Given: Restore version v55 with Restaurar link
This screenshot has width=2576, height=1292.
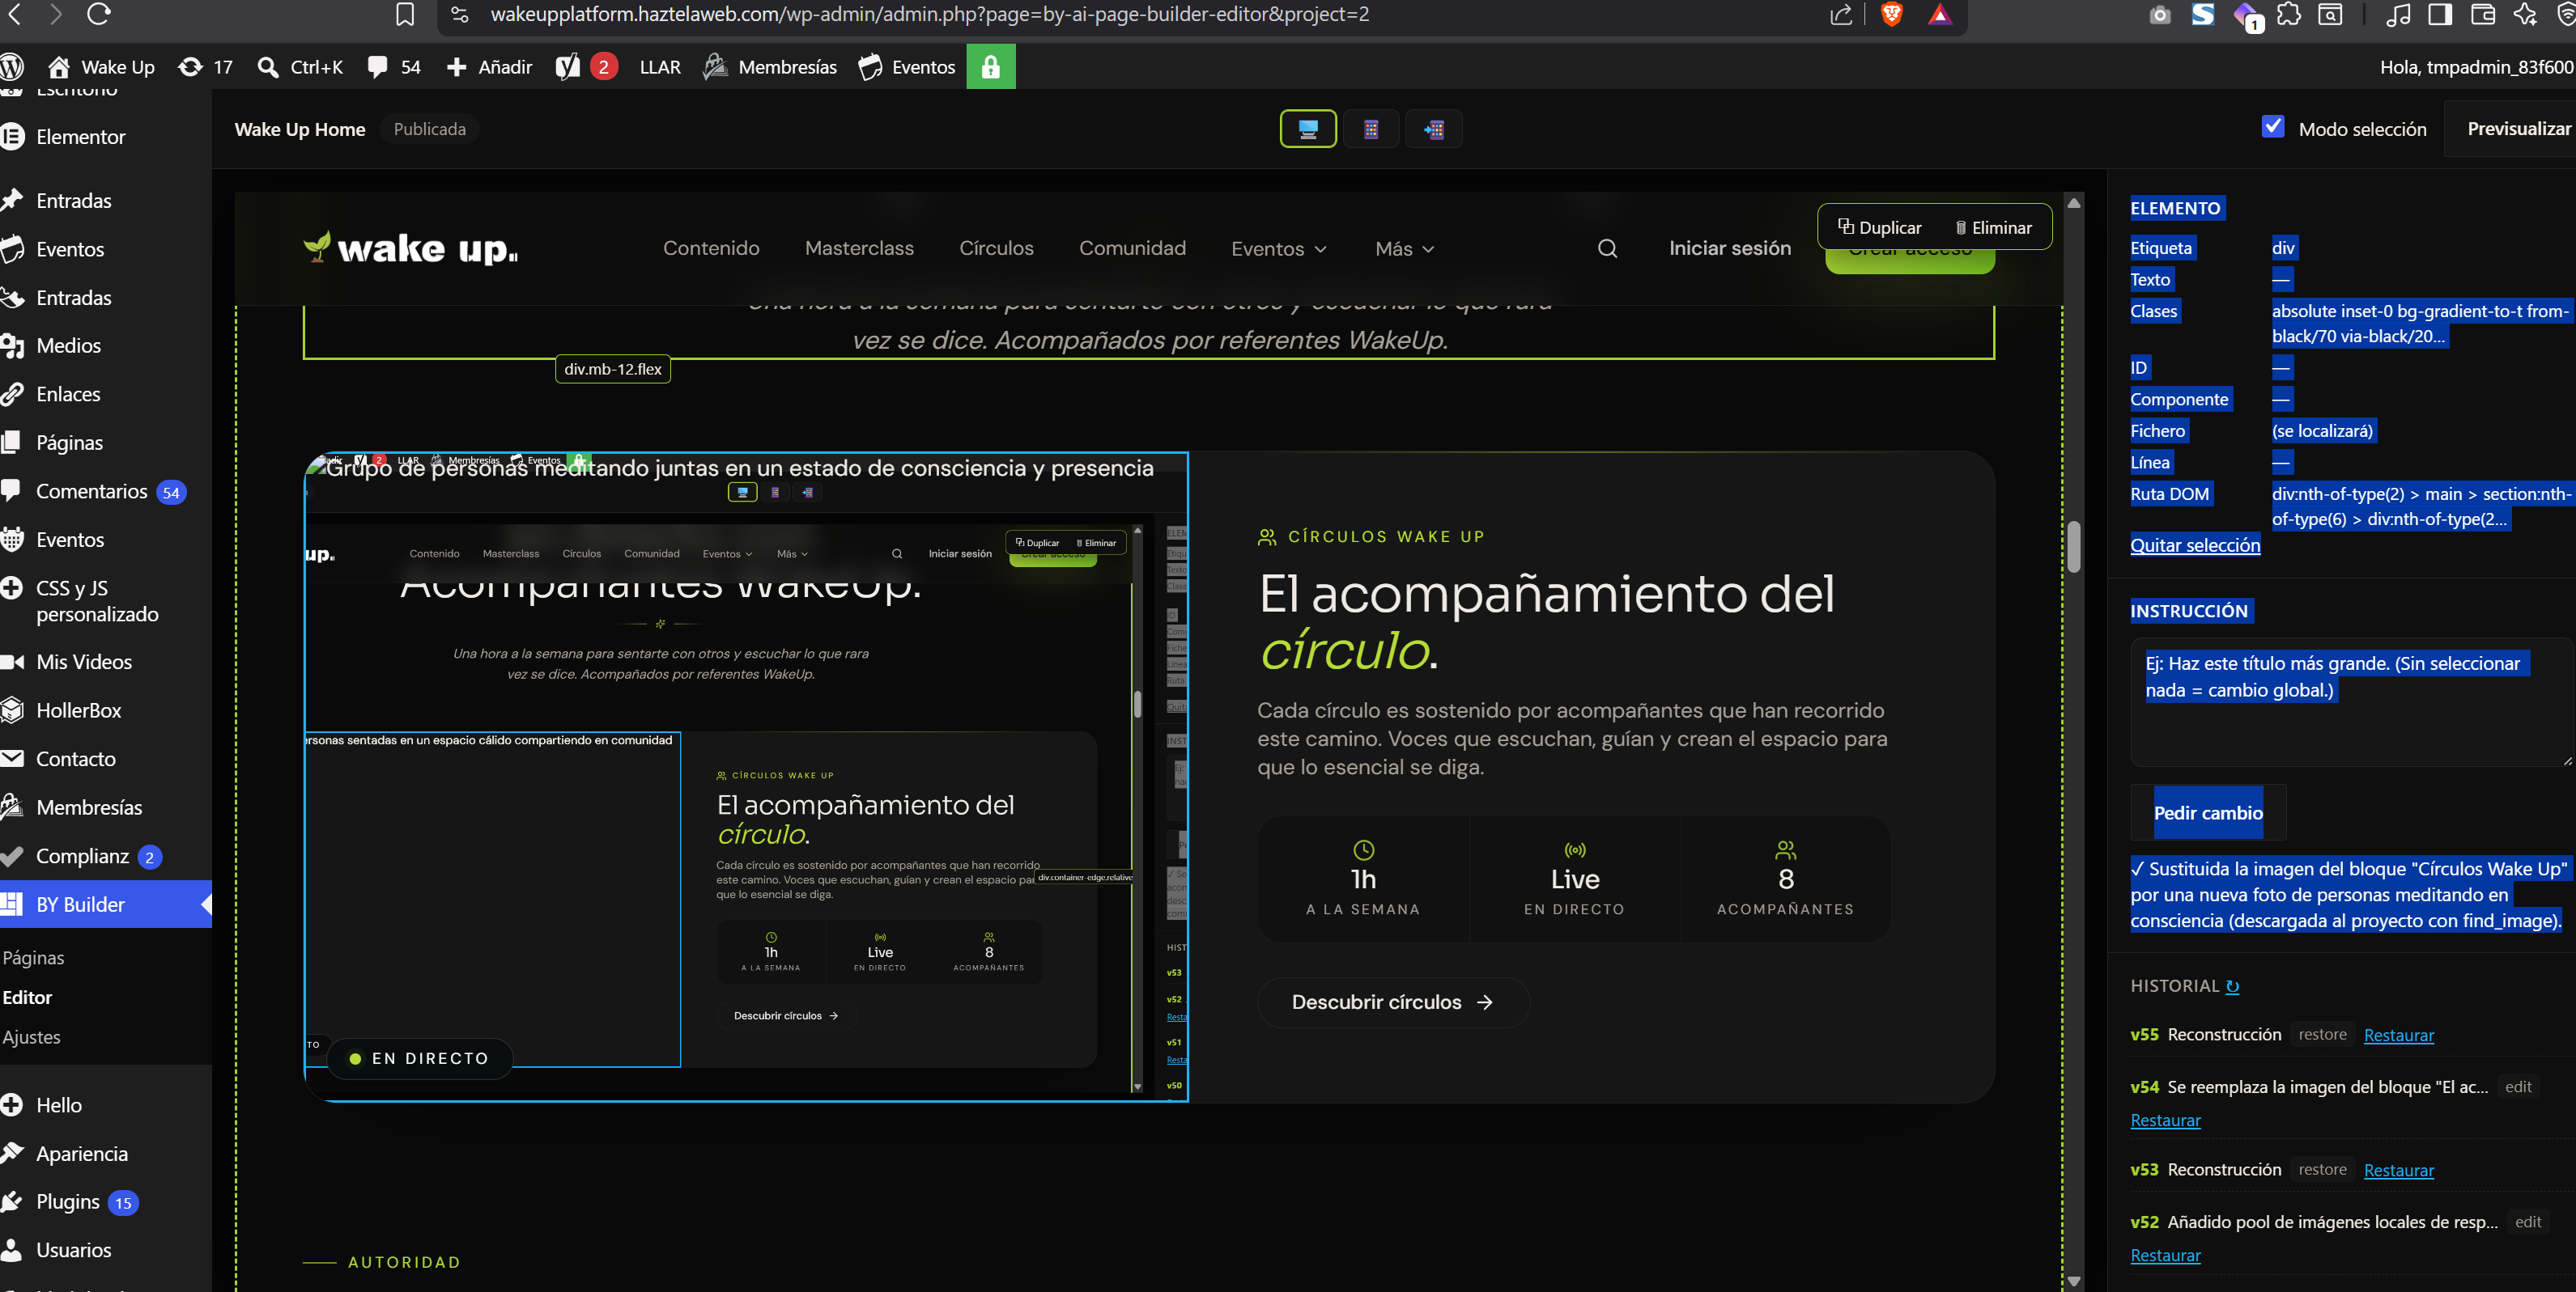Looking at the screenshot, I should [x=2398, y=1036].
